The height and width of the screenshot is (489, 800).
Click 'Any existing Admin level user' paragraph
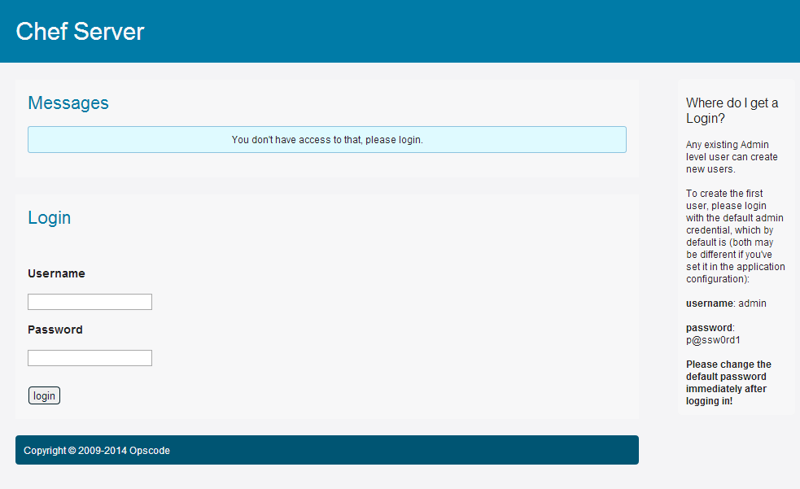(x=732, y=157)
